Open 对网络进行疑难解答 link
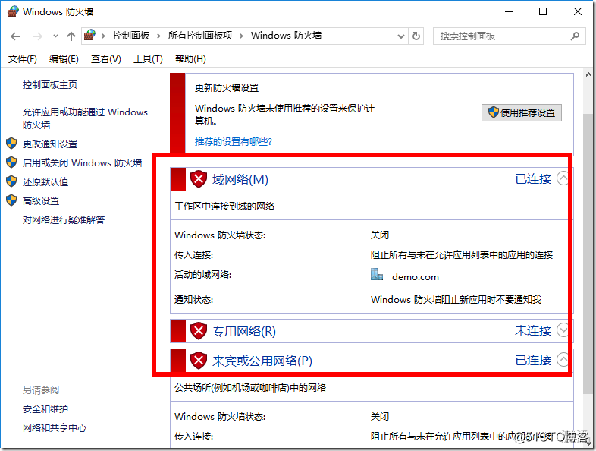This screenshot has height=451, width=596. tap(64, 219)
